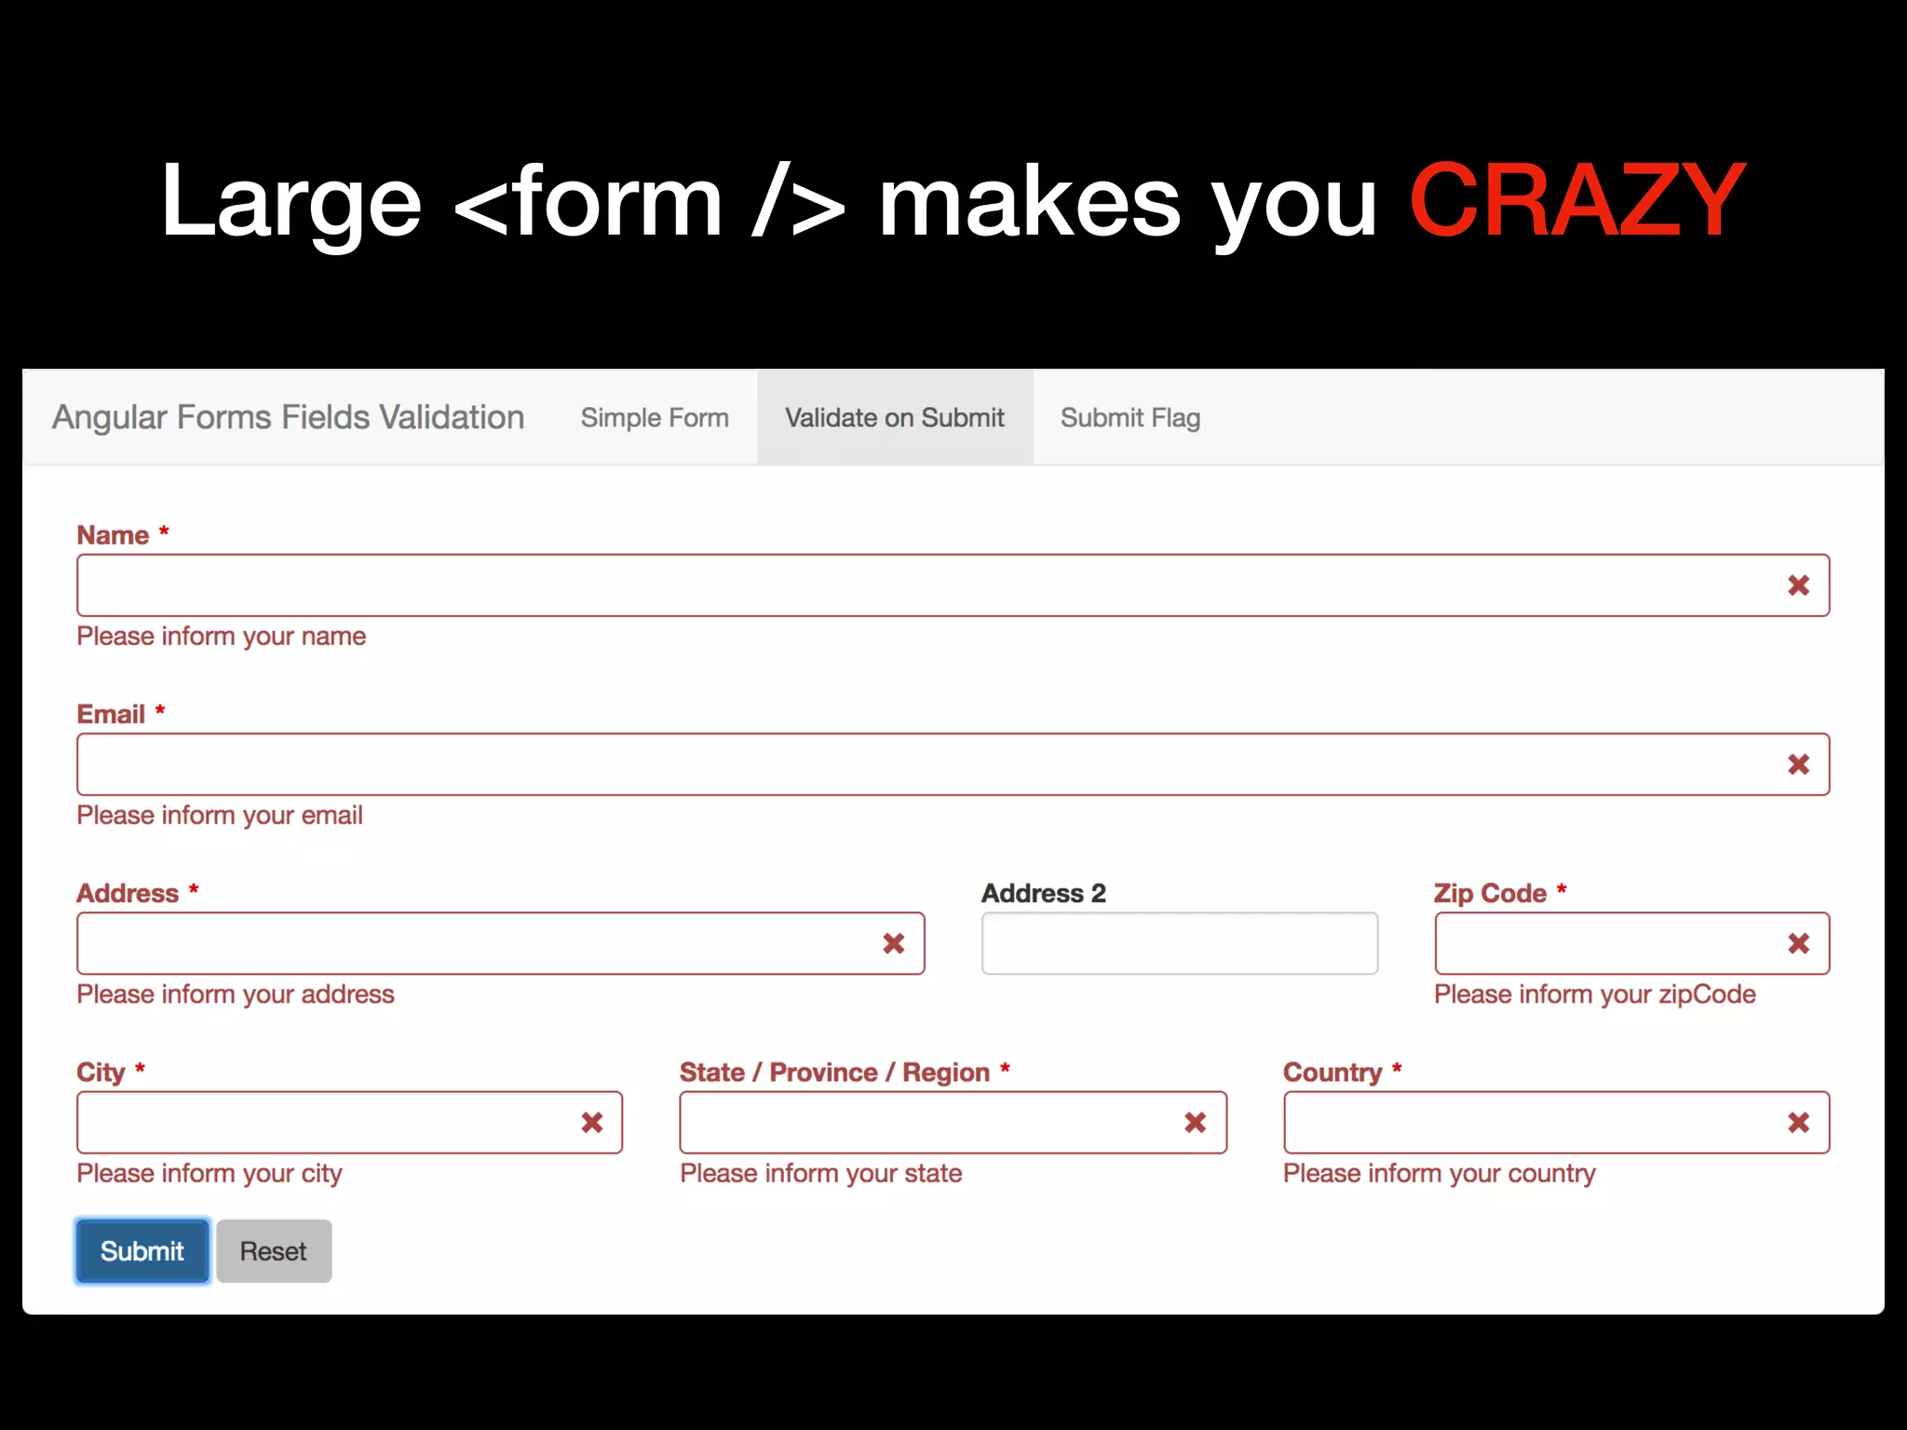1907x1430 pixels.
Task: Focus the Country input field
Action: click(1527, 1123)
